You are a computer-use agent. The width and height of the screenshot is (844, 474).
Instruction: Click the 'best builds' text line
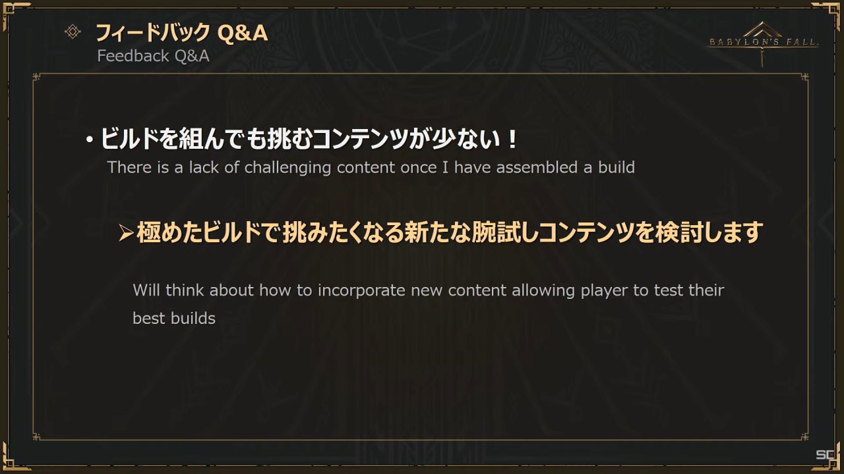coord(174,318)
